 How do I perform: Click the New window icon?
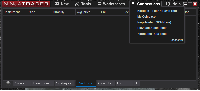[x=56, y=4]
